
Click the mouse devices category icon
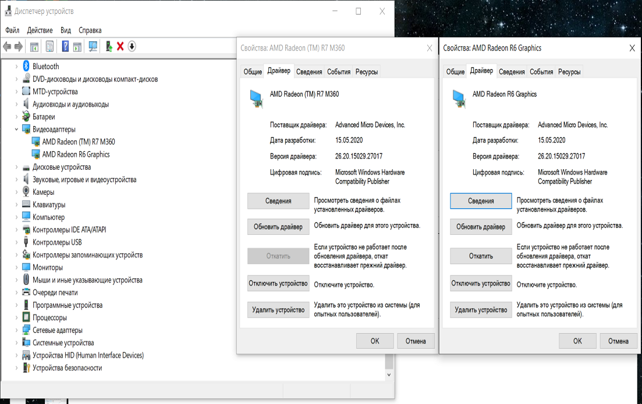point(26,280)
